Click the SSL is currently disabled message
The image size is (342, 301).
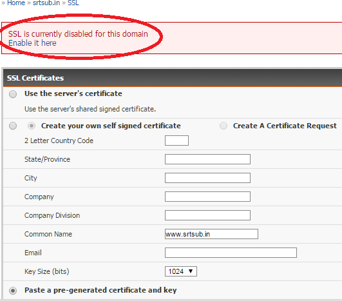coord(78,34)
